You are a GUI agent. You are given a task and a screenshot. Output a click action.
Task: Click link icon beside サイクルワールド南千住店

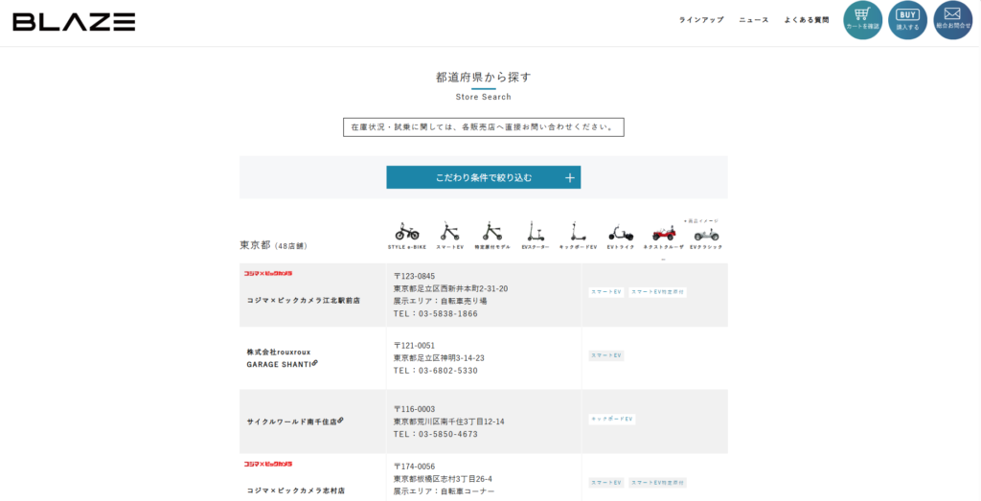click(x=340, y=421)
